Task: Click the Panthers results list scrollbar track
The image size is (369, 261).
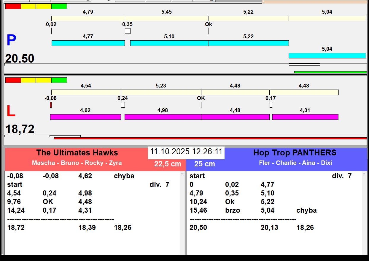Action: [x=365, y=213]
